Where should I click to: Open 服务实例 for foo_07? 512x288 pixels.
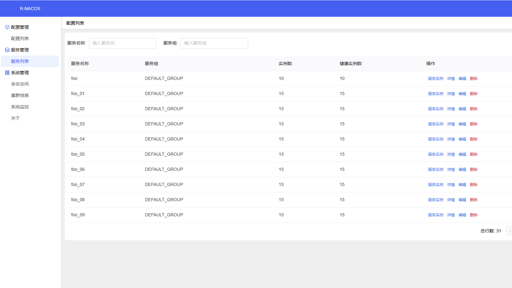[x=436, y=185]
